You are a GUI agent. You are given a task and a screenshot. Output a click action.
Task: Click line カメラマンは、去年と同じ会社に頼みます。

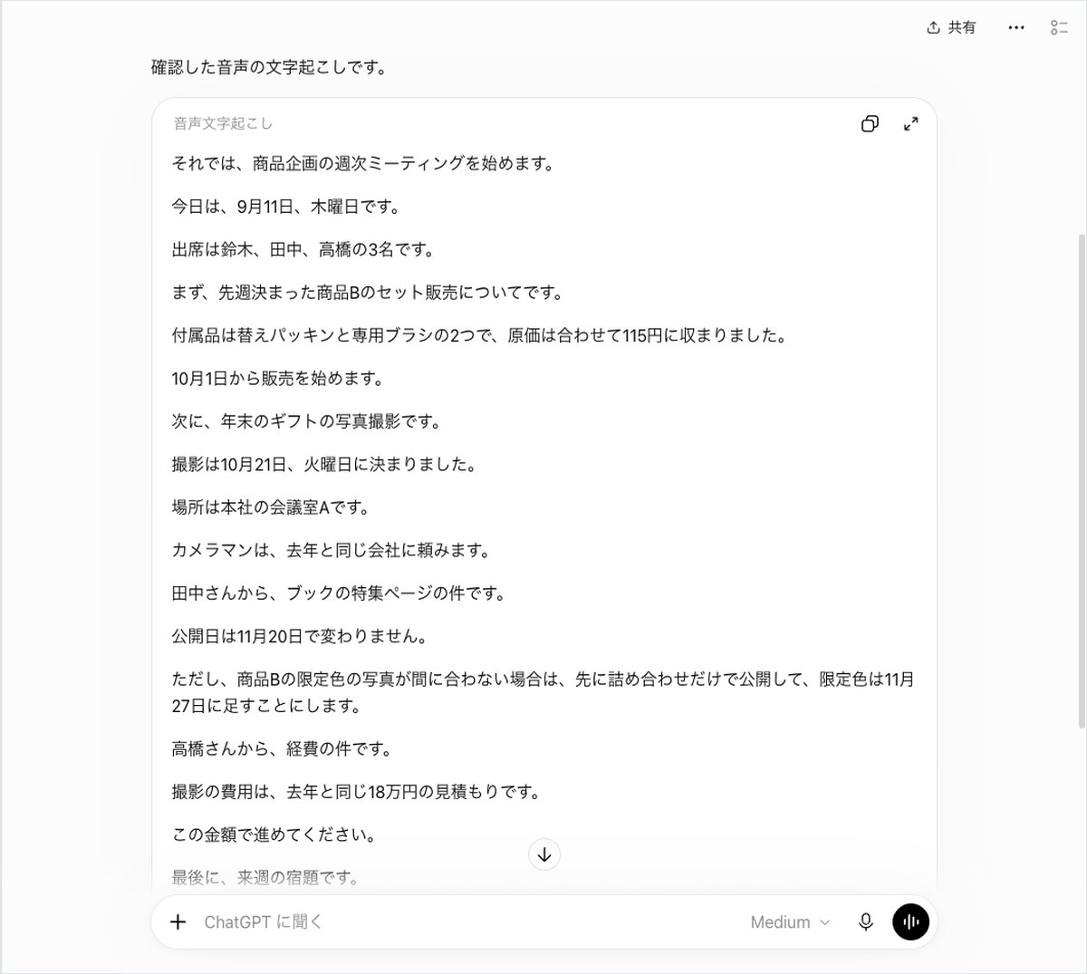point(332,550)
